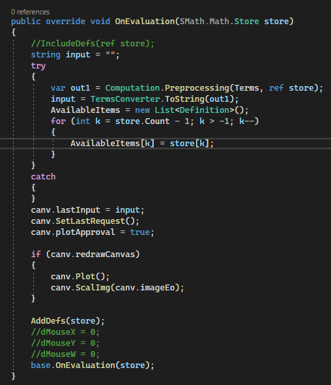This screenshot has height=385, width=331.
Task: Click 'Computation' class name in out1 assignment
Action: point(132,88)
